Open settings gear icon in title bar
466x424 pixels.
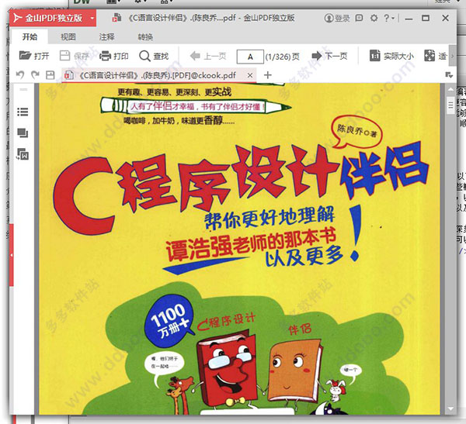coord(374,18)
